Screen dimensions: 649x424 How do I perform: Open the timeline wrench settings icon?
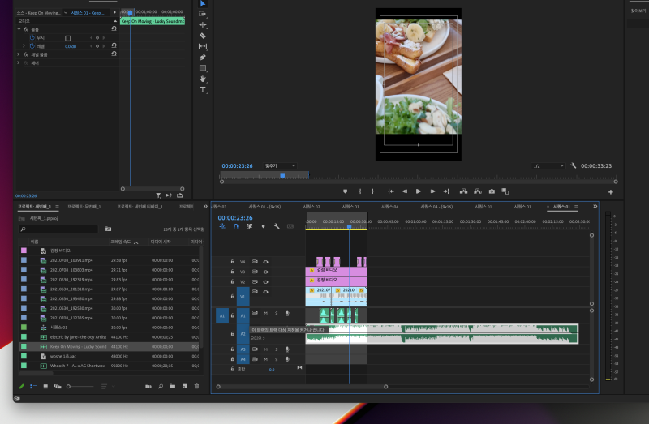[x=277, y=226]
